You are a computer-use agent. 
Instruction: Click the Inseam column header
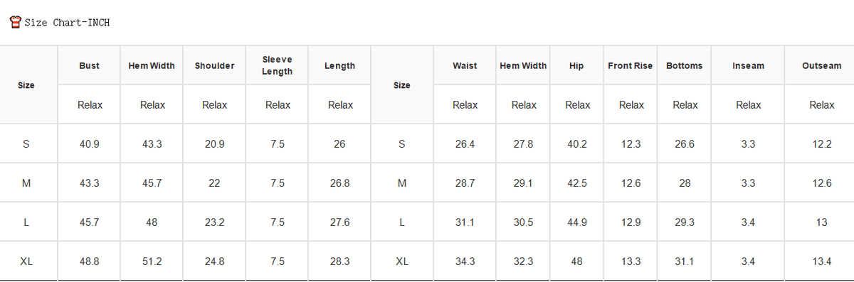[748, 65]
